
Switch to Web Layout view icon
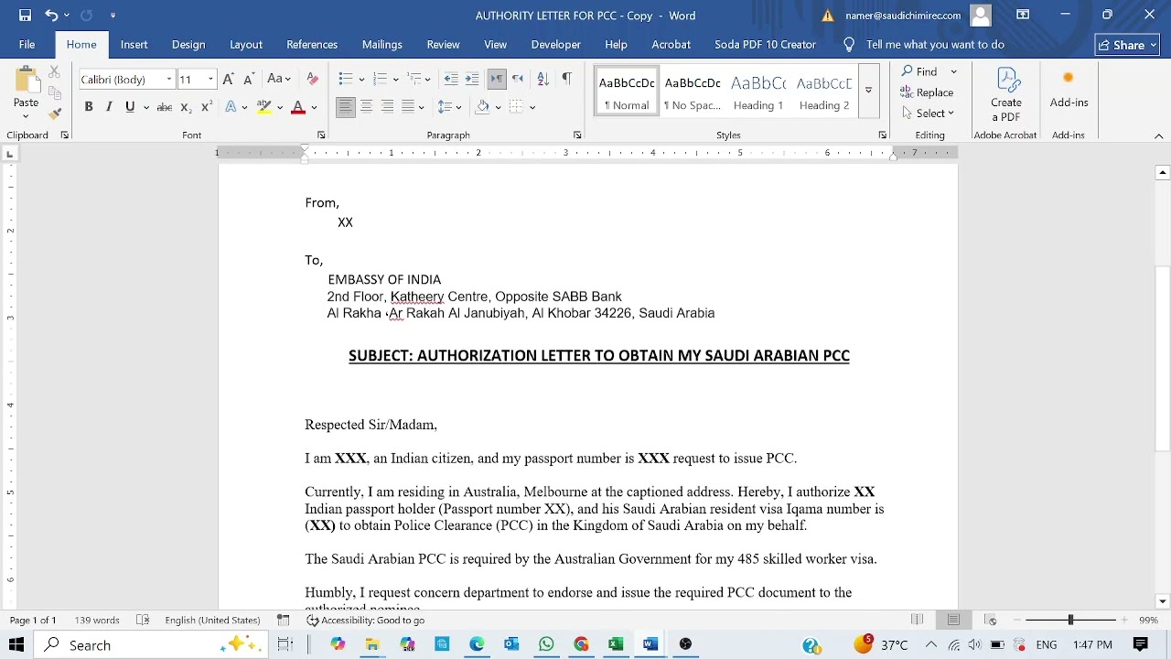(x=991, y=620)
